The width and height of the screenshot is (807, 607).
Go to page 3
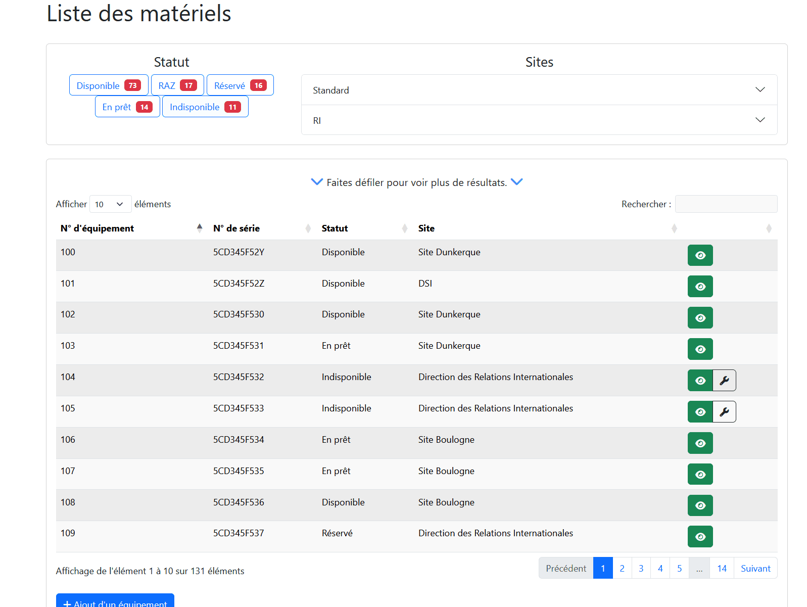tap(641, 568)
